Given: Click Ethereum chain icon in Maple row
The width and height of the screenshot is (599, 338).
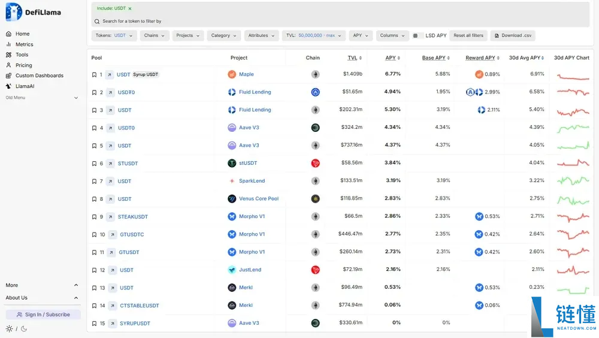Looking at the screenshot, I should 315,74.
